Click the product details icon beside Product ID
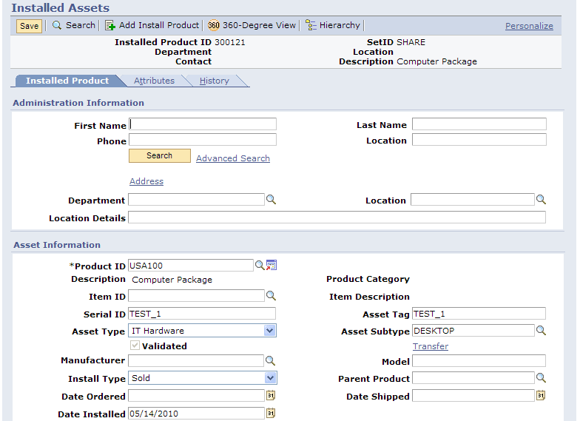The width and height of the screenshot is (580, 421). pos(272,265)
